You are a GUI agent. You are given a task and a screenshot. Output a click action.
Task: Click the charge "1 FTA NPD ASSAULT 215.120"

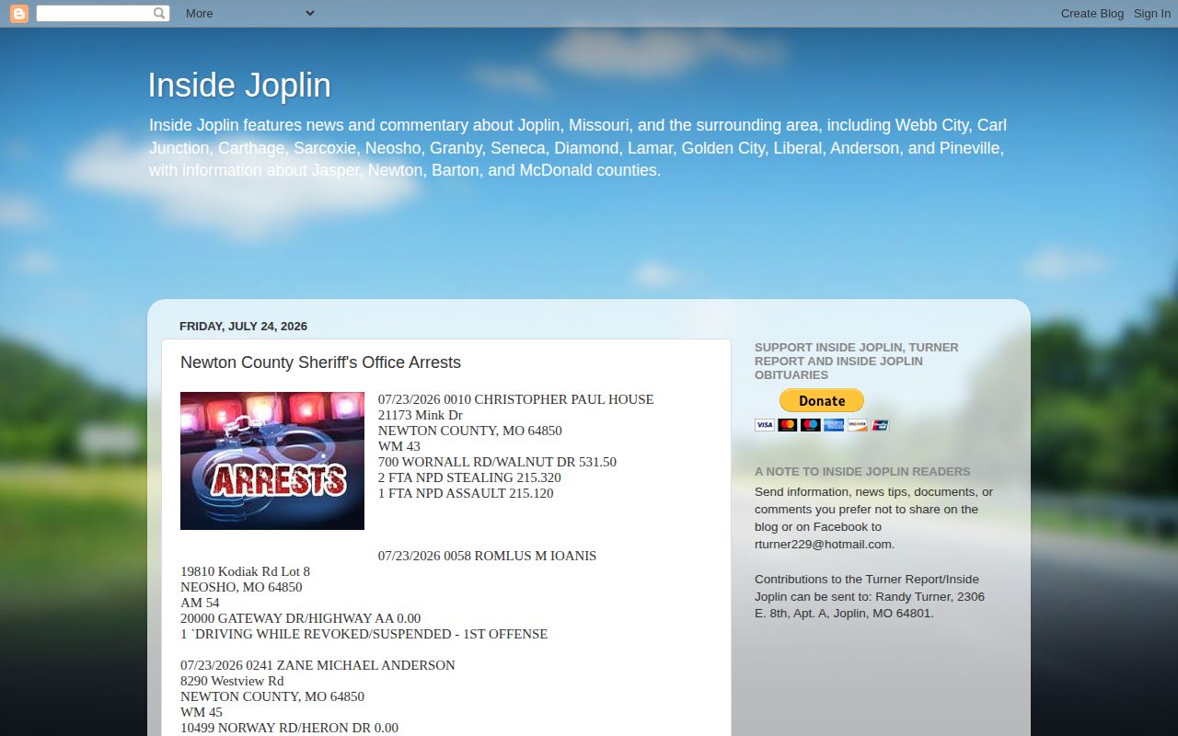pos(466,493)
